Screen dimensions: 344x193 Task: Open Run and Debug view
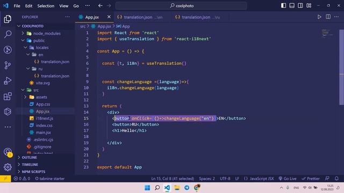pos(8,81)
